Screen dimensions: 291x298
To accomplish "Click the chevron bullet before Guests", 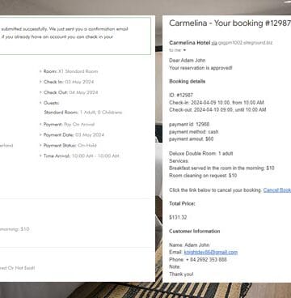I will [40, 103].
